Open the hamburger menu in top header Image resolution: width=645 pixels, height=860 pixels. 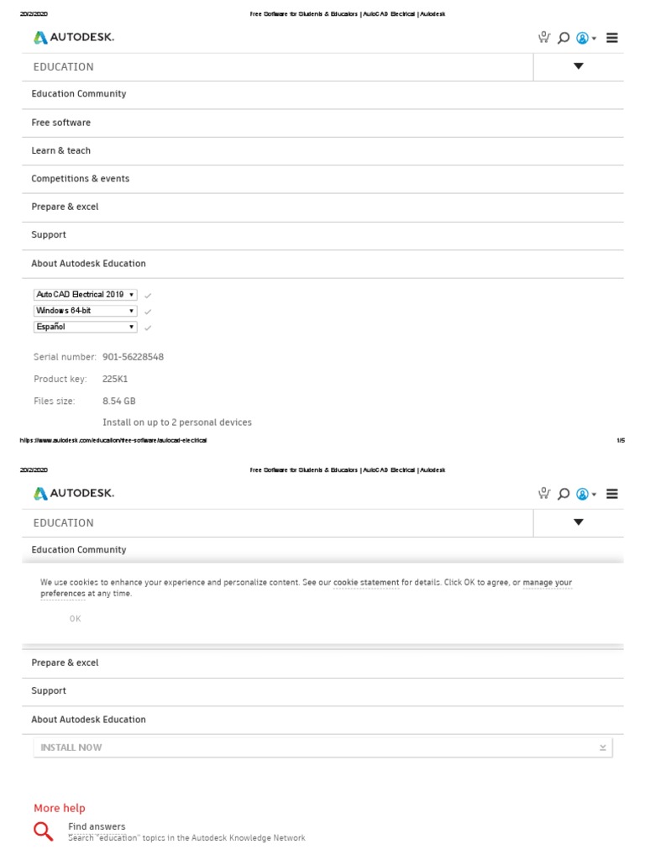[612, 38]
